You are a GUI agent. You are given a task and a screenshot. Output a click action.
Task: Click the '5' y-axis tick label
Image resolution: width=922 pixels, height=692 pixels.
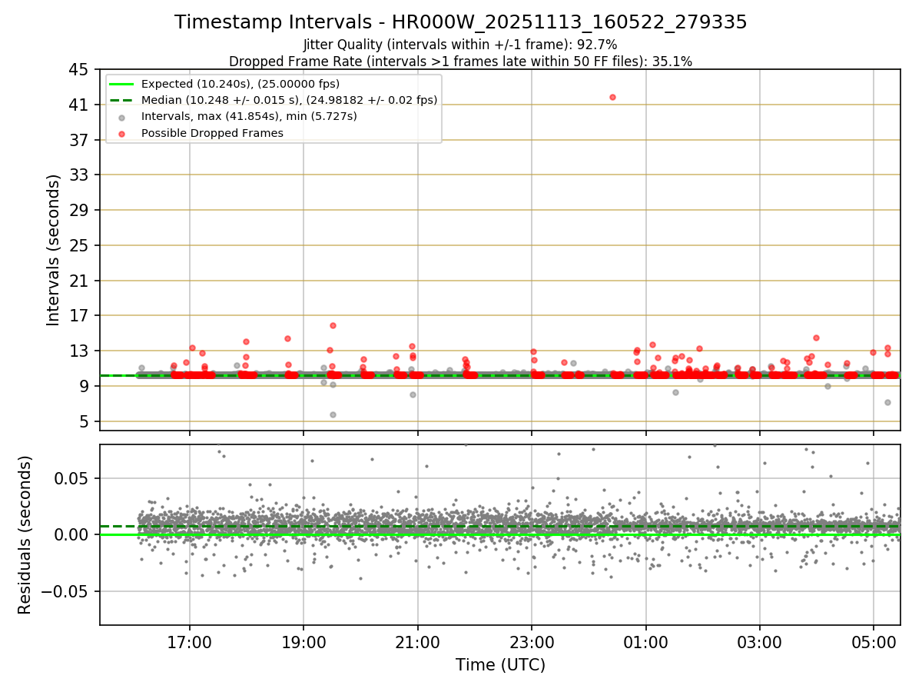tap(84, 421)
